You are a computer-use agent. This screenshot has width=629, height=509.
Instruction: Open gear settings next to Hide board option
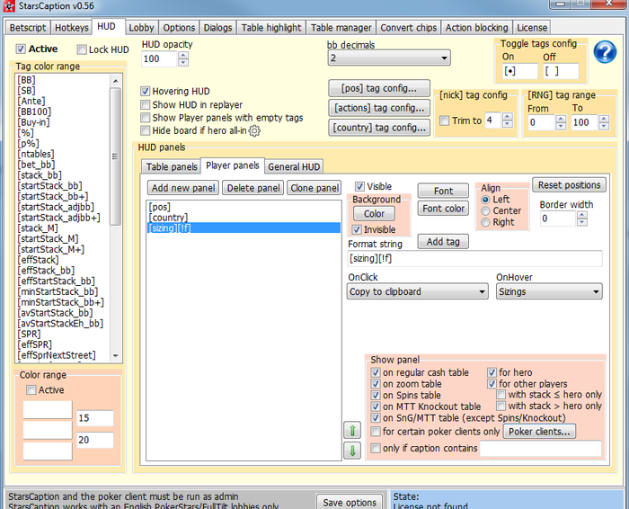[x=254, y=131]
